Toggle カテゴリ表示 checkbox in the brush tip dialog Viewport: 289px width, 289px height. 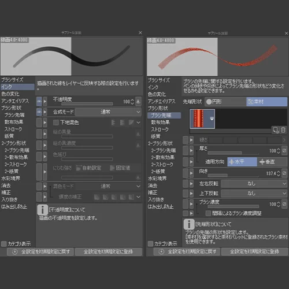point(150,244)
